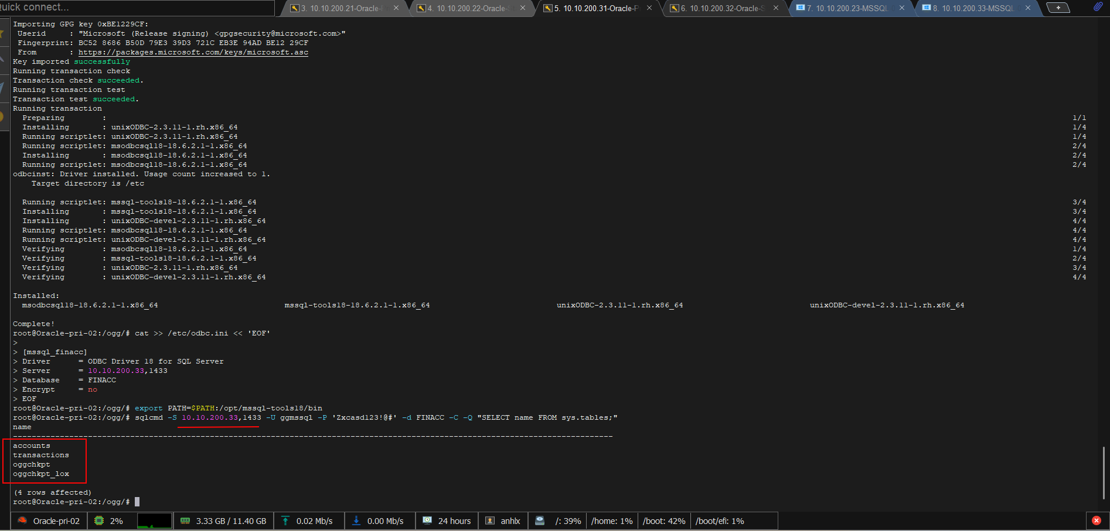Close tab 3 10.10.200.21-Oracle
The height and width of the screenshot is (531, 1110).
(396, 8)
